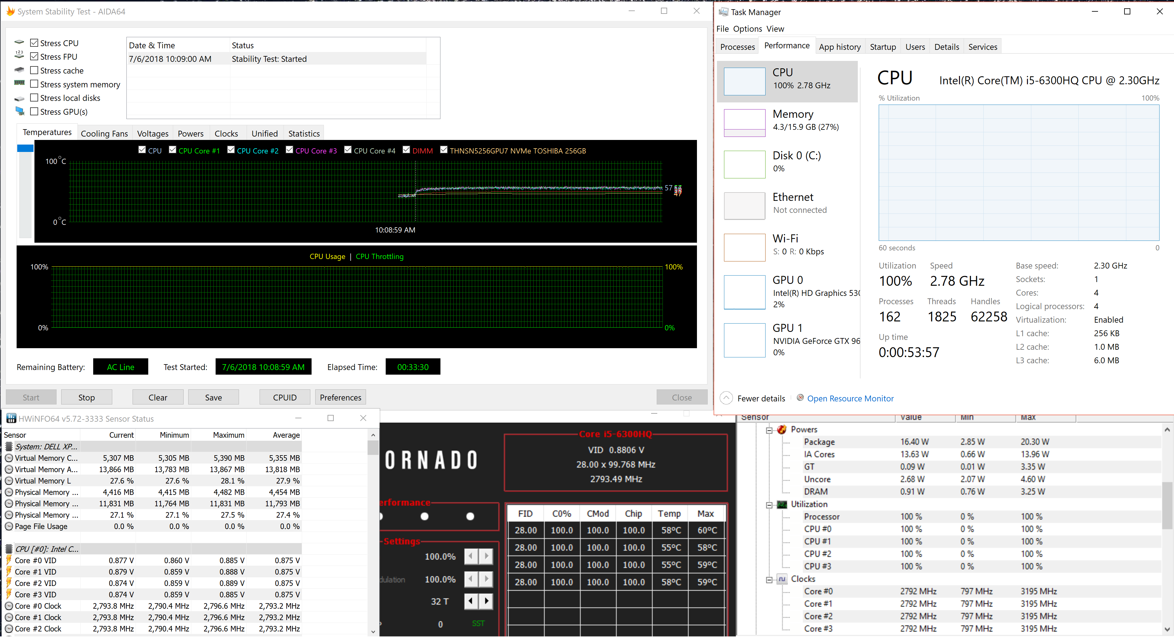Screen dimensions: 1174x637
Task: Click the Core #0 VID lightning icon
Action: 9,560
